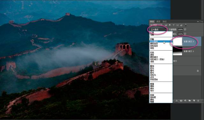Click the opacity 100% value field
This screenshot has height=120, width=204.
pyautogui.click(x=180, y=30)
